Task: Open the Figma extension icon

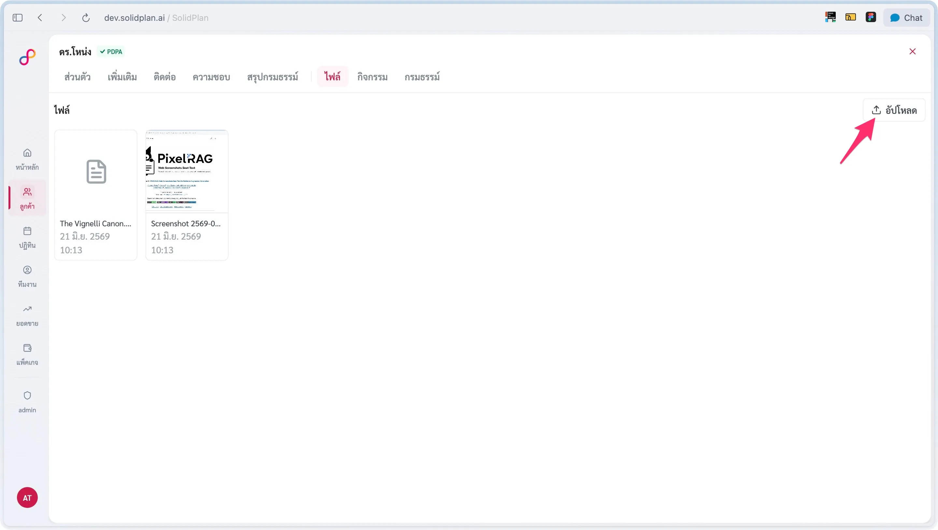Action: click(x=871, y=17)
